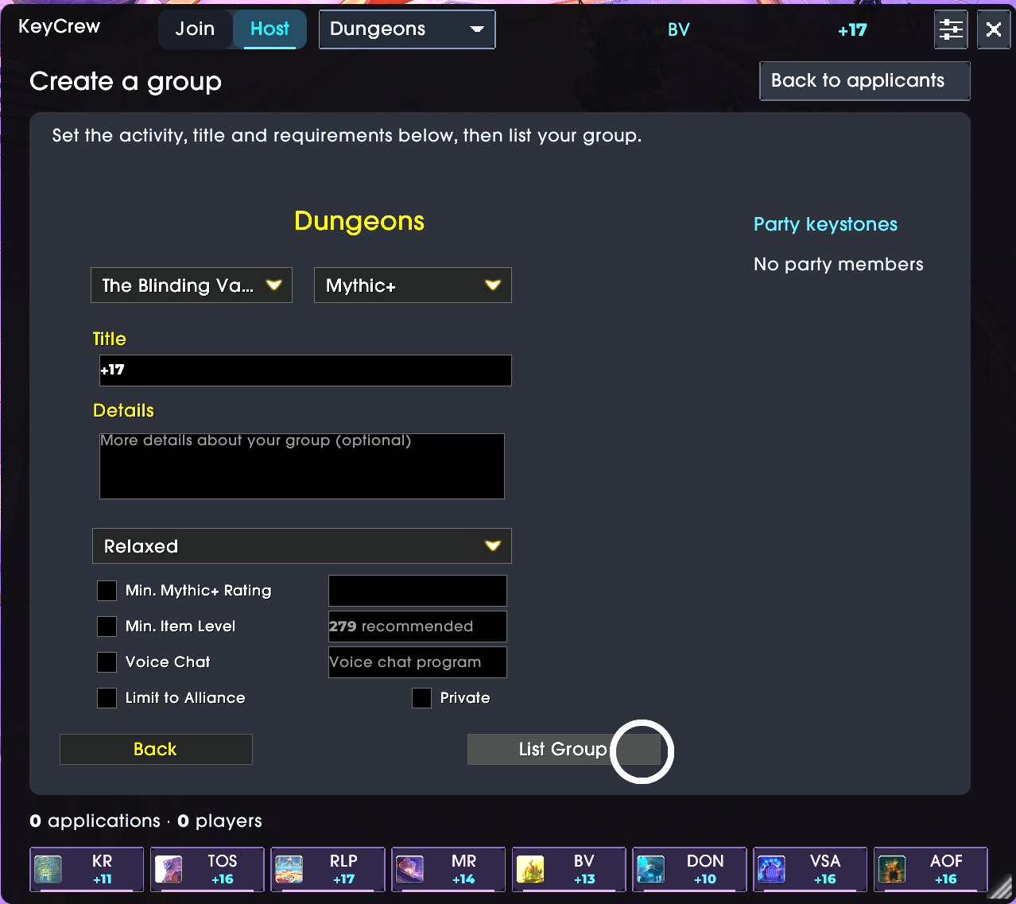Close the KeyCrew window
This screenshot has width=1016, height=904.
pos(994,30)
